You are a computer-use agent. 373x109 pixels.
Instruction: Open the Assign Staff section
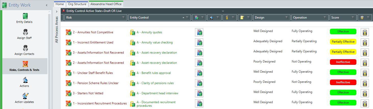pos(25,34)
